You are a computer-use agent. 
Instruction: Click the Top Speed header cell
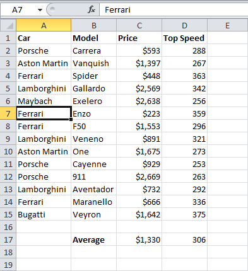coord(184,38)
